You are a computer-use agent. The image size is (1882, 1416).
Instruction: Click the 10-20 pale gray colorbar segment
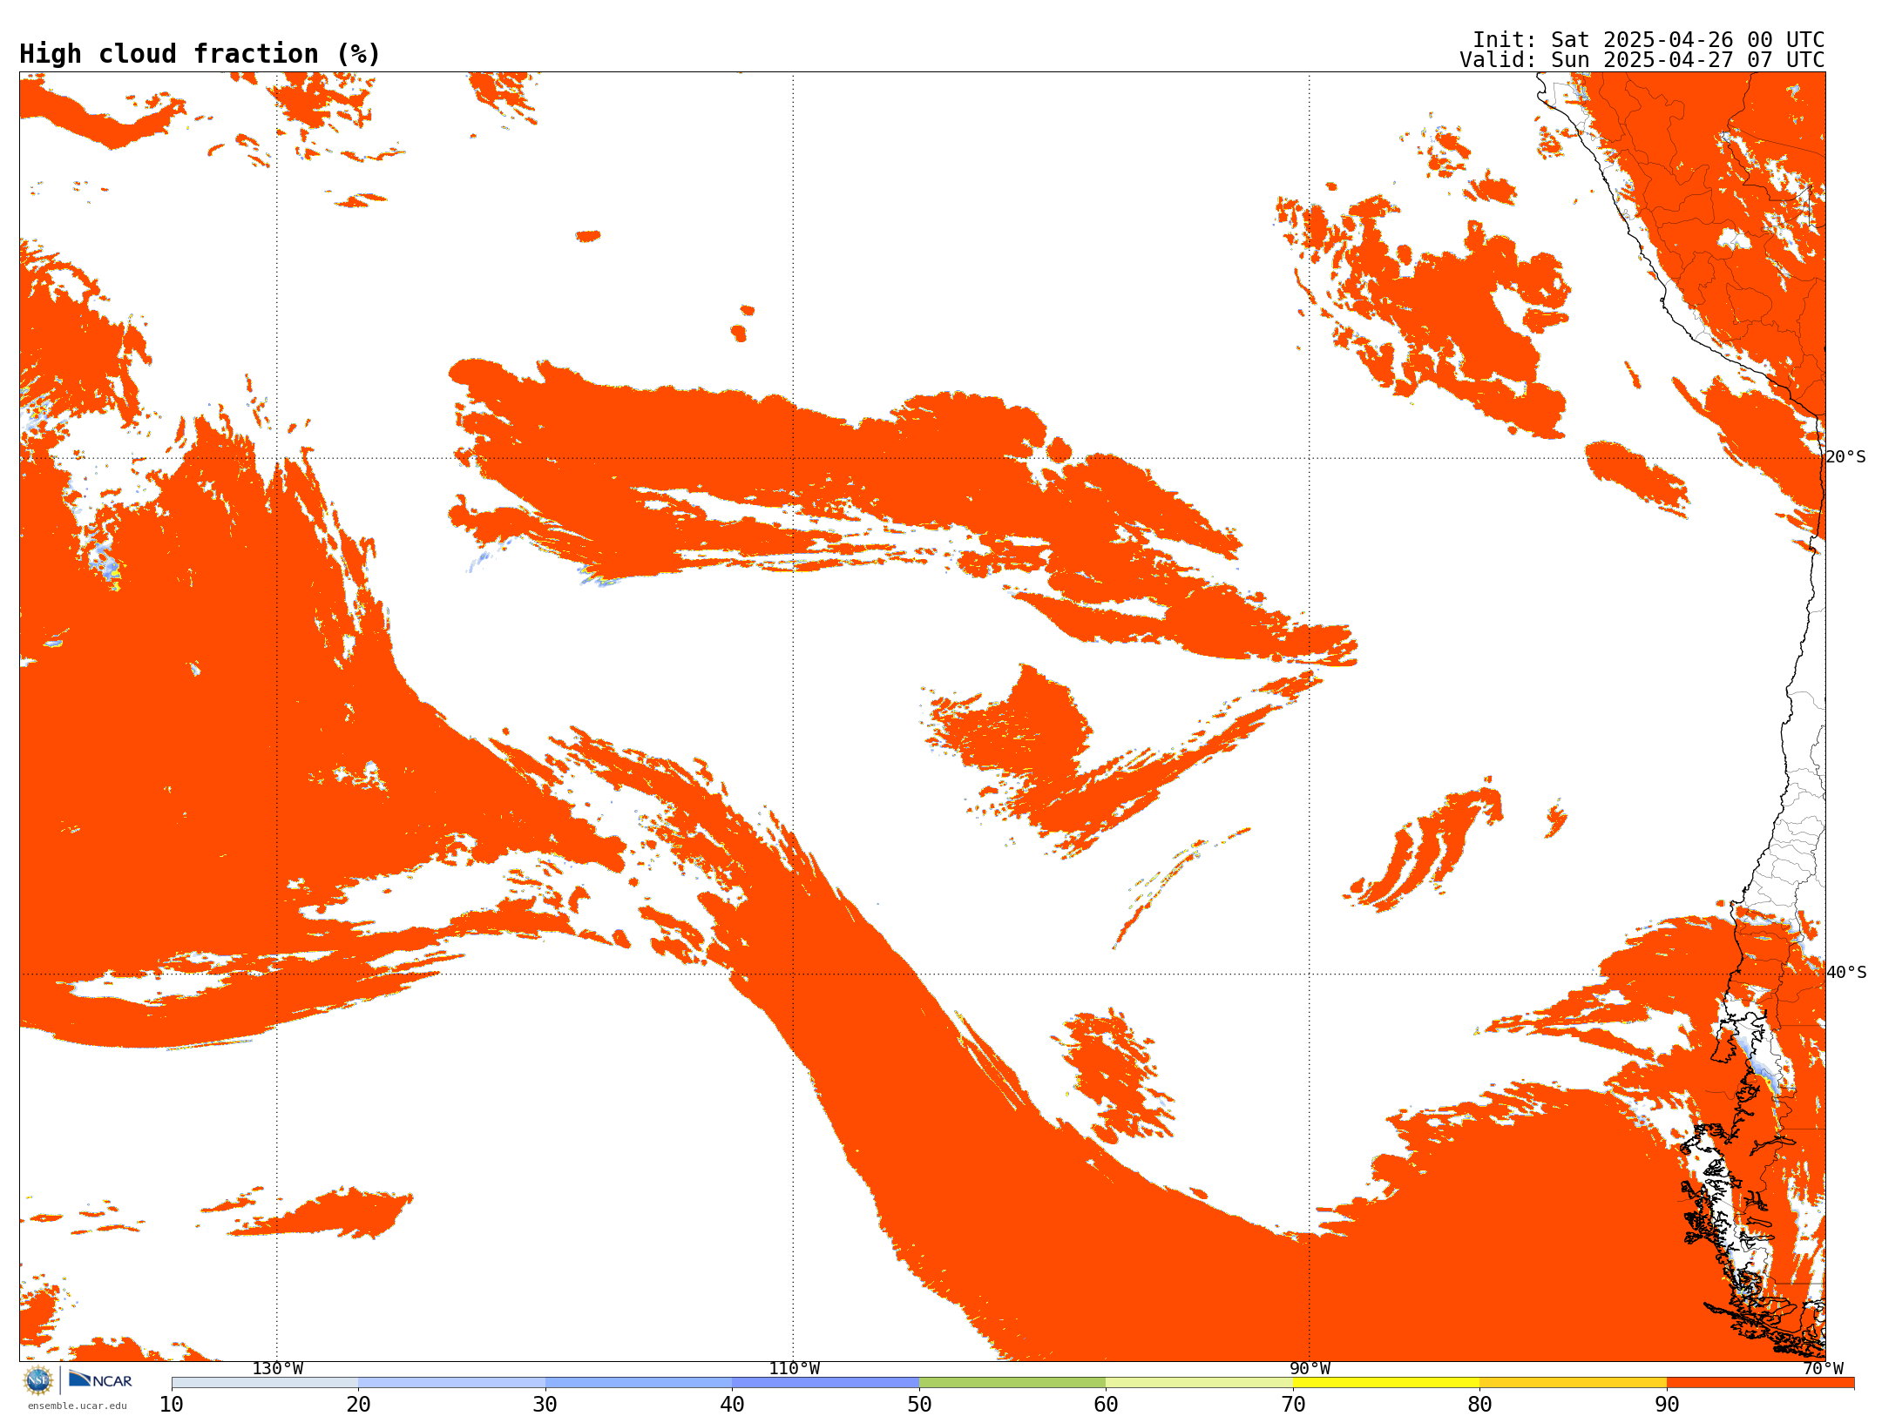click(265, 1383)
